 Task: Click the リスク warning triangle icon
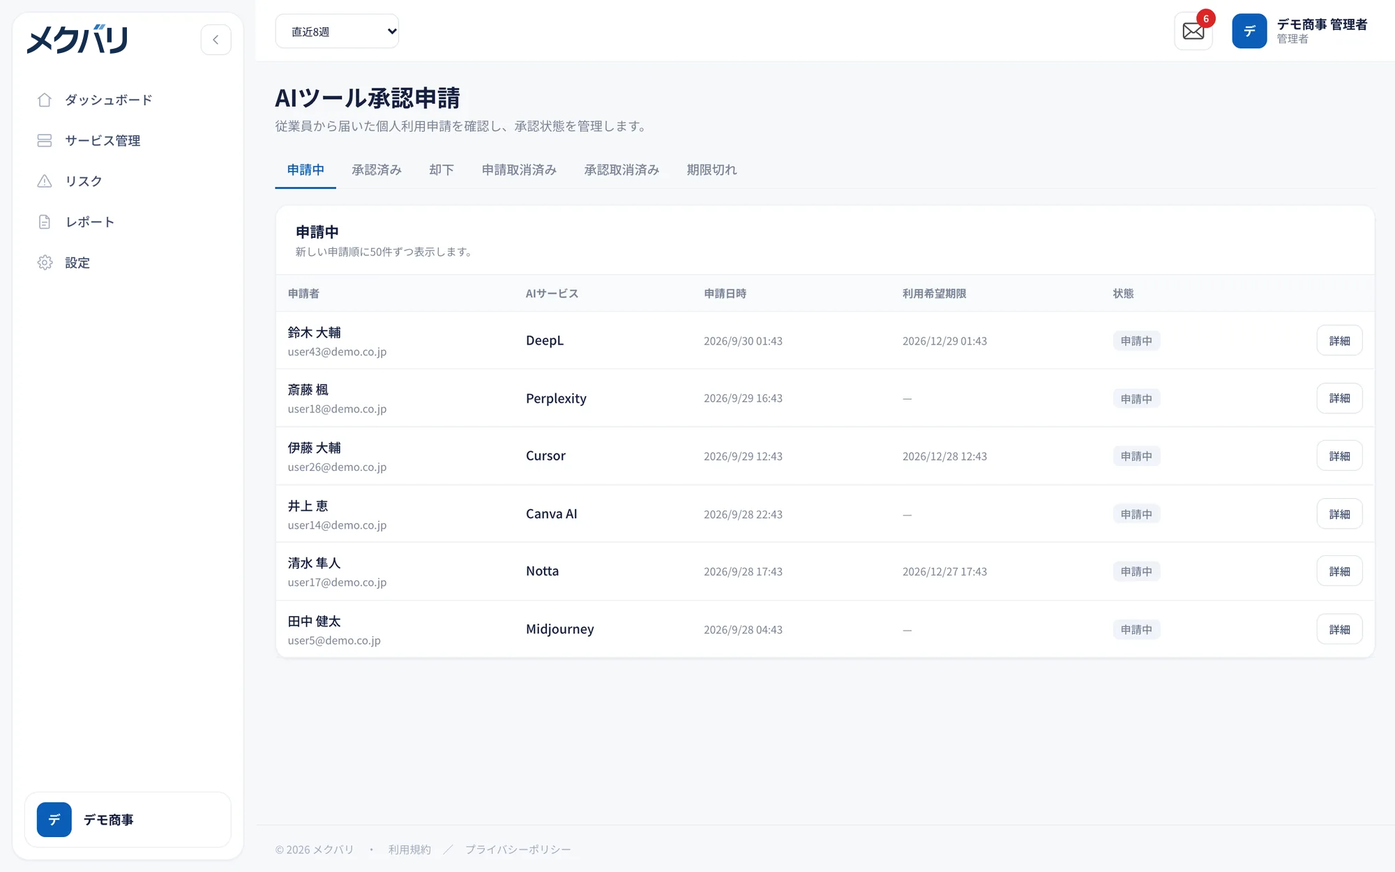point(45,181)
